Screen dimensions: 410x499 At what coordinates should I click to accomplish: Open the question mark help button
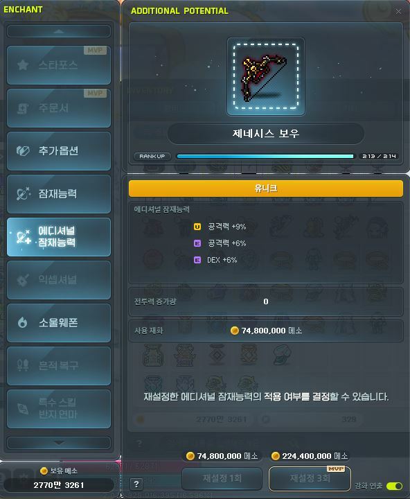click(136, 484)
